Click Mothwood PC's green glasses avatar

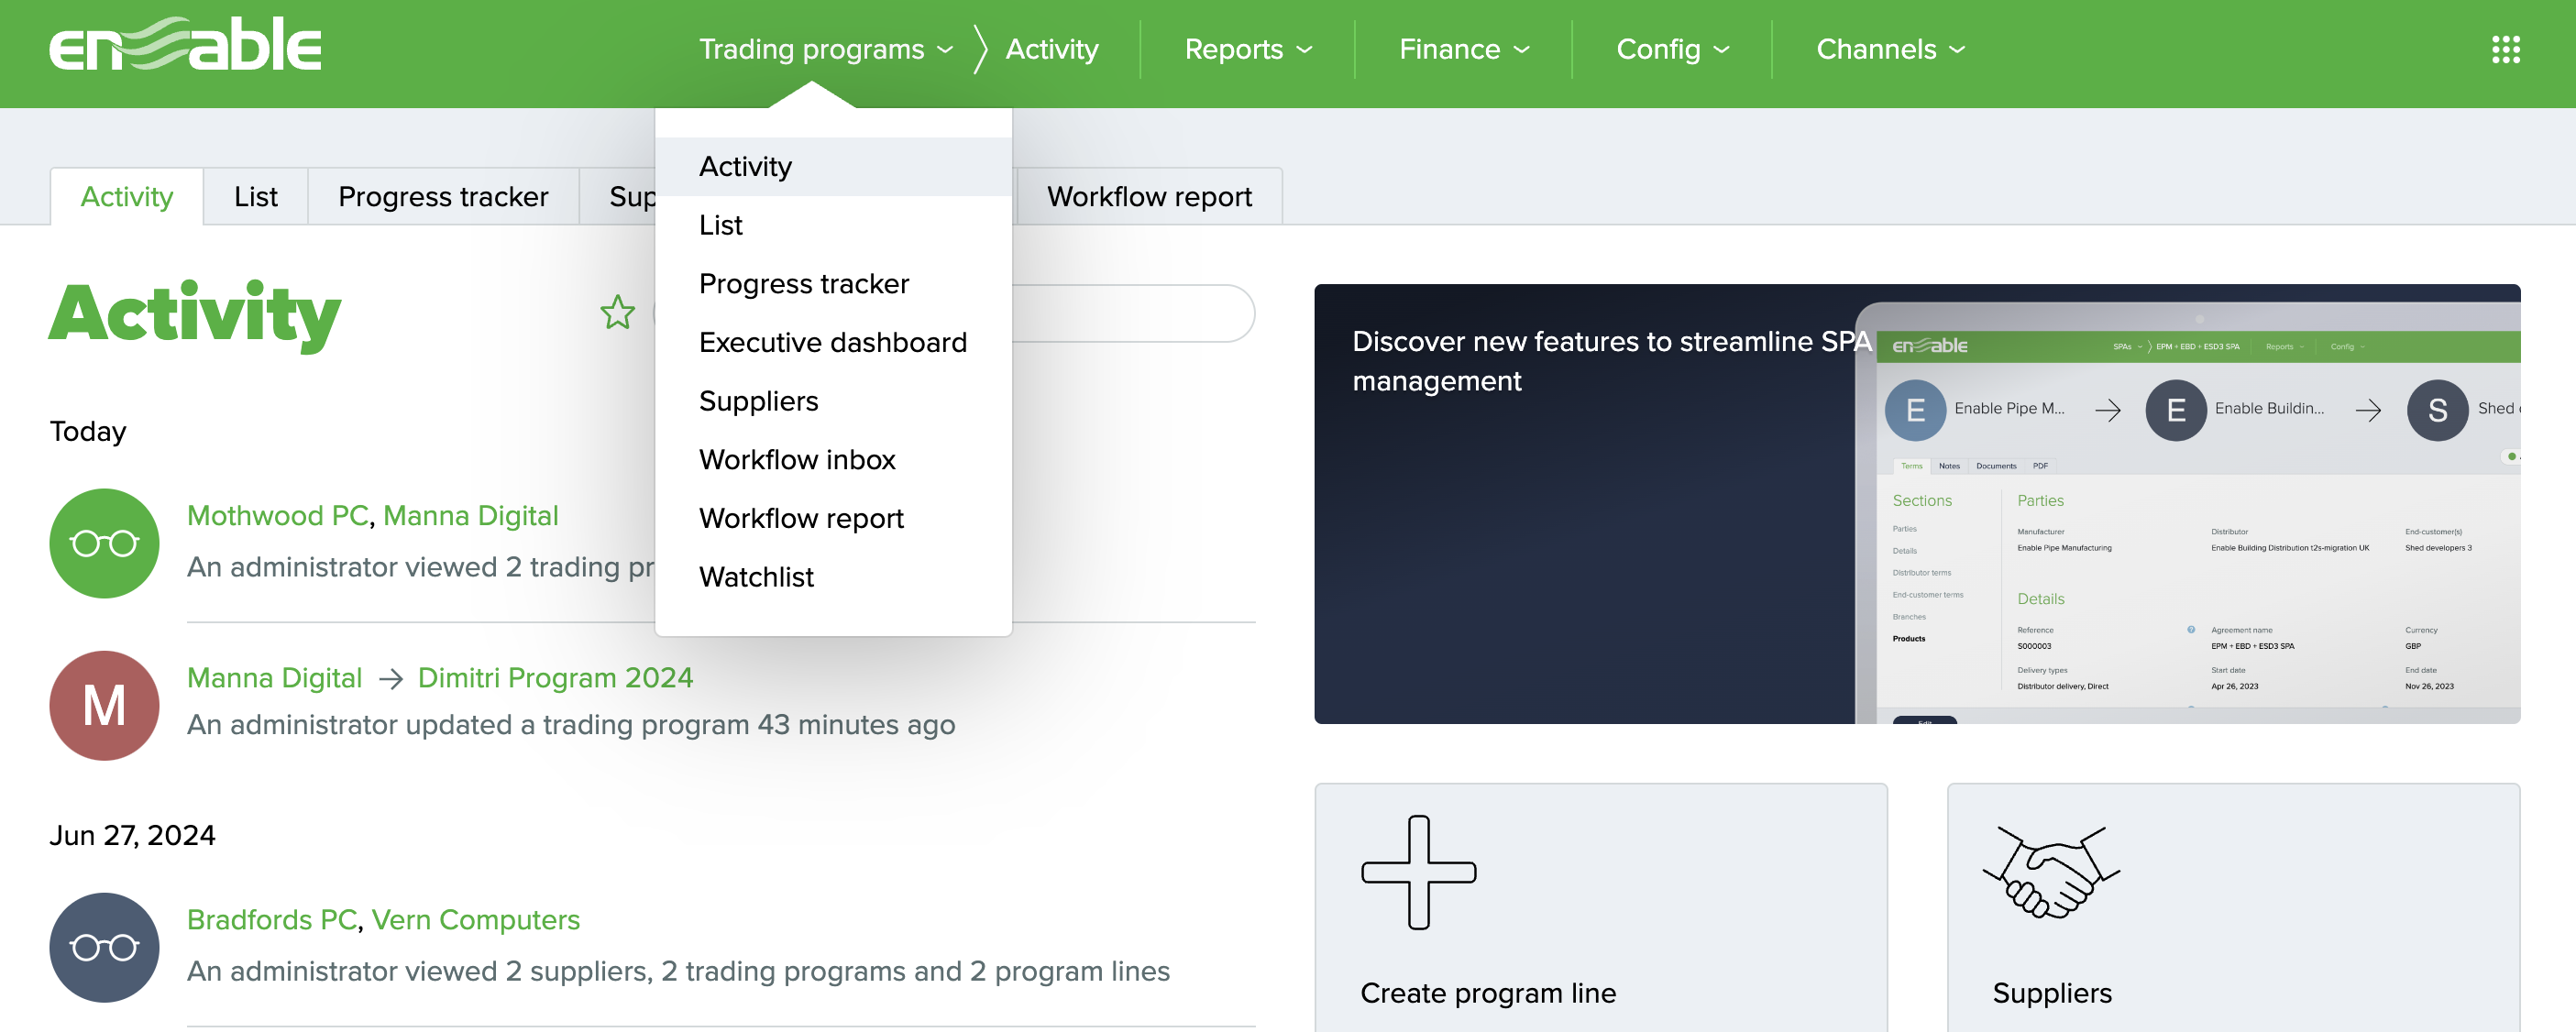[104, 543]
